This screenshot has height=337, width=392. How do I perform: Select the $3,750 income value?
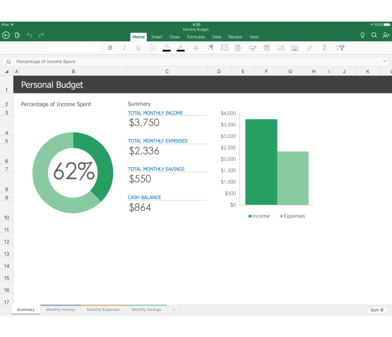[x=144, y=123]
